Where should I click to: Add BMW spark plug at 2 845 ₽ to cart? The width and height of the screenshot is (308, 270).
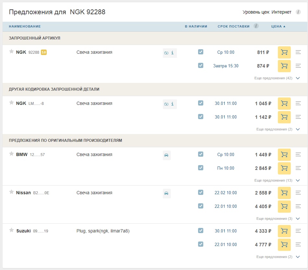[x=284, y=168]
